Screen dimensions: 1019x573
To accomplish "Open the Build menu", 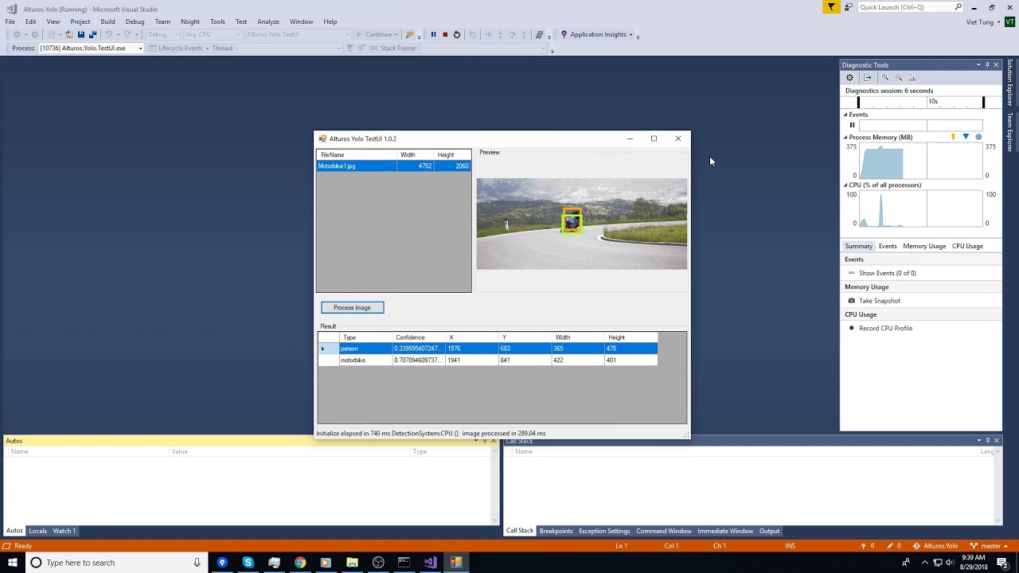I will pos(107,21).
